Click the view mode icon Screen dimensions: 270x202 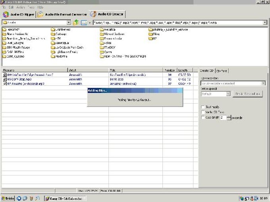coord(84,23)
